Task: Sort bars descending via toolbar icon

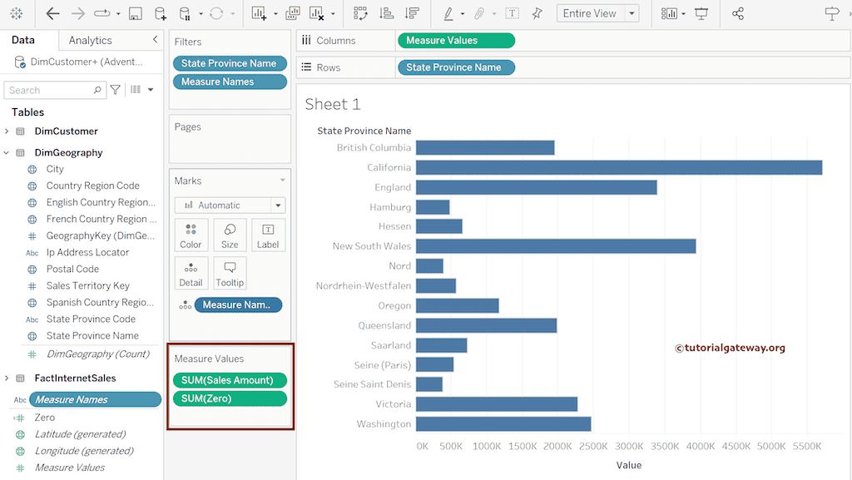Action: click(411, 13)
